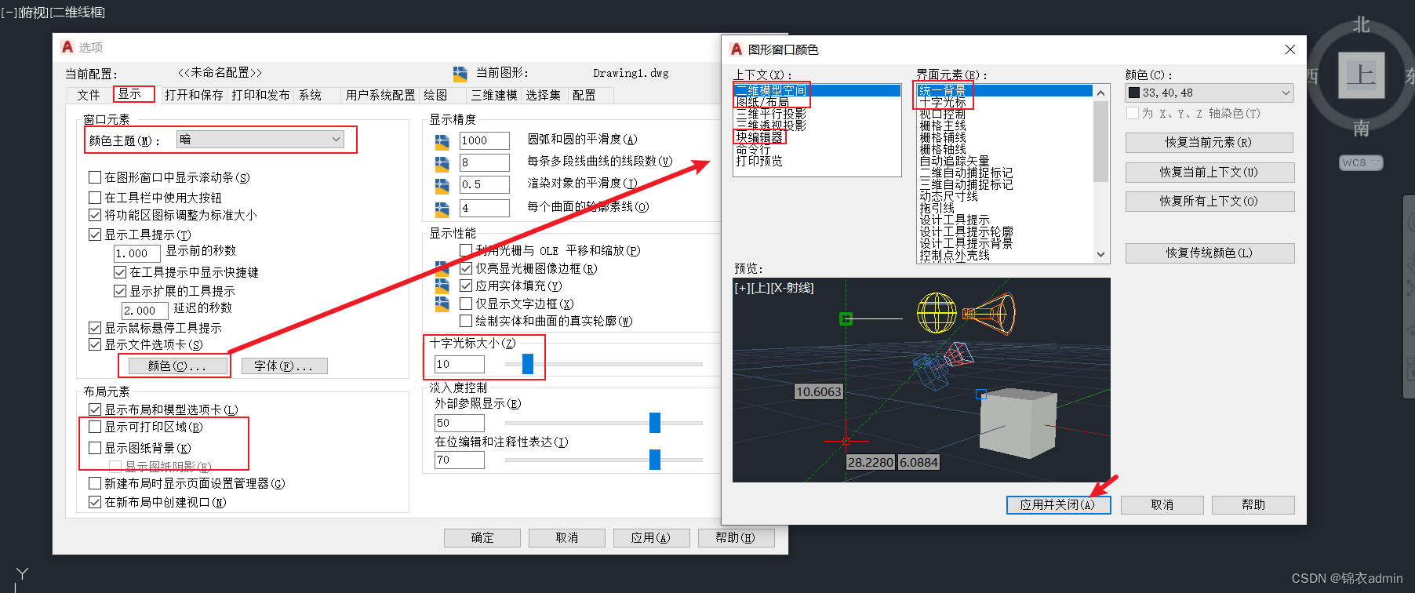Click the 上 face of the ViewCube
The height and width of the screenshot is (593, 1415).
1361,75
